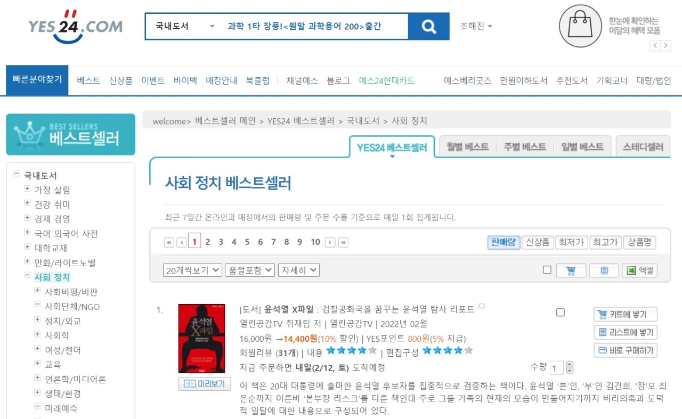
Task: Switch to the 일별 베스트 tab
Action: click(582, 147)
